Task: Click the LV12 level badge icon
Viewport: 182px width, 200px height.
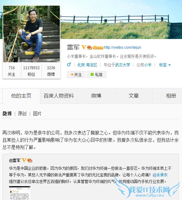Action: tap(98, 47)
